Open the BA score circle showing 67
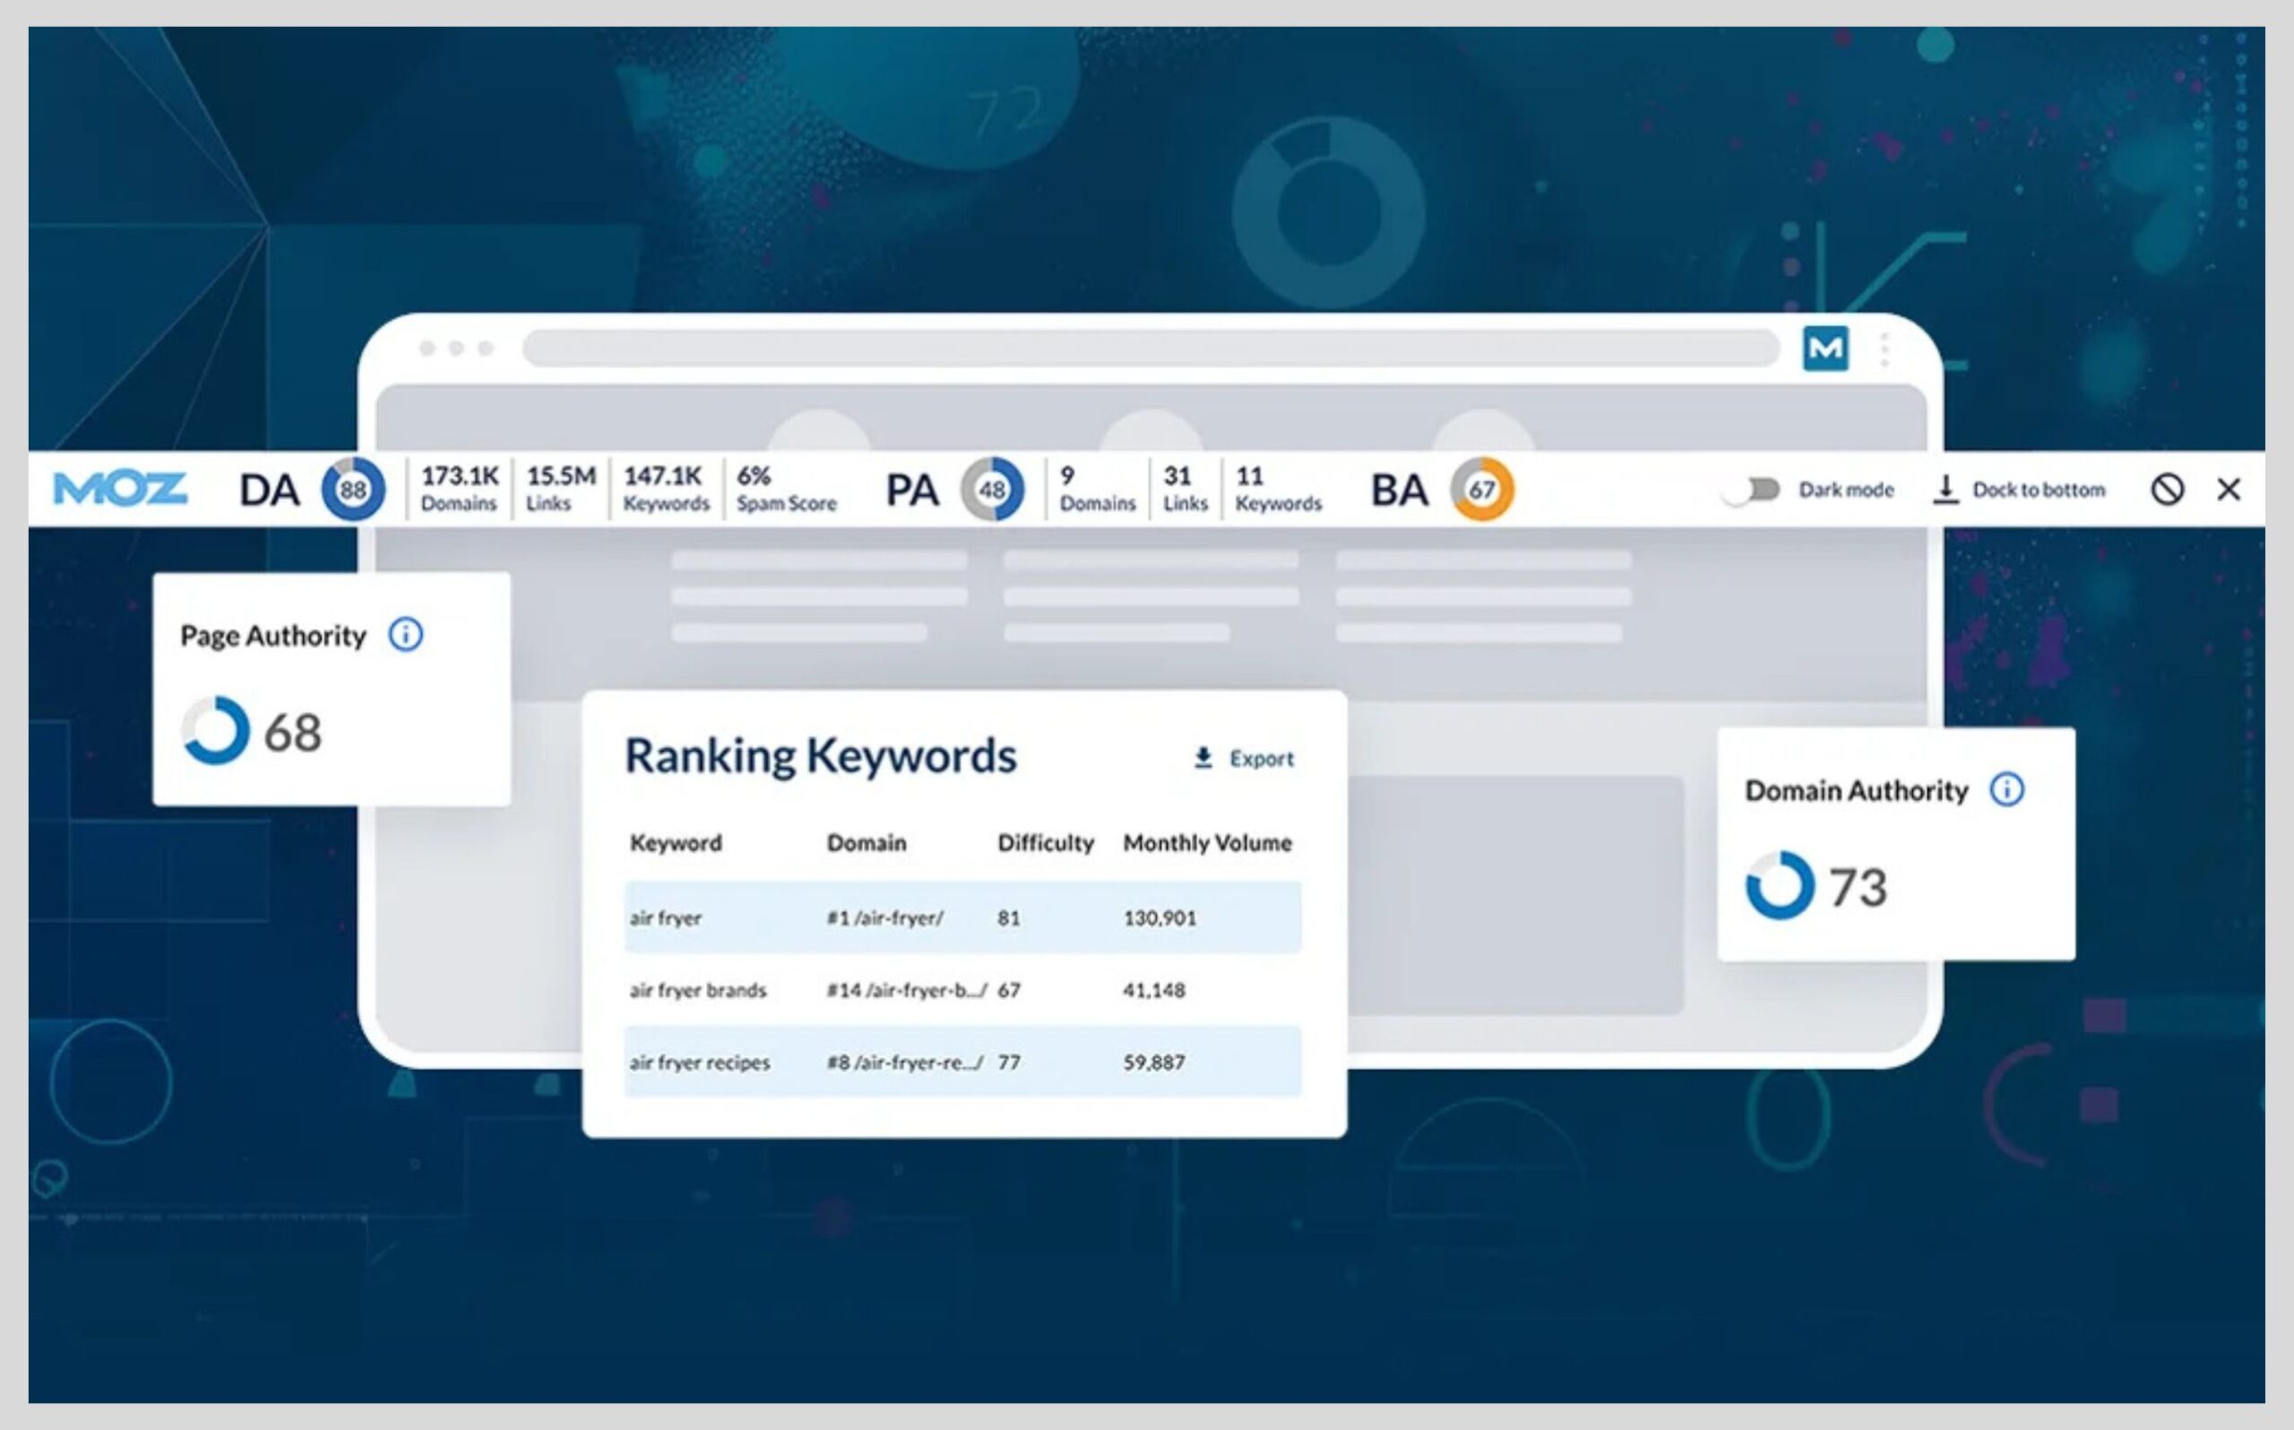Screen dimensions: 2294x1430 (x=1482, y=489)
